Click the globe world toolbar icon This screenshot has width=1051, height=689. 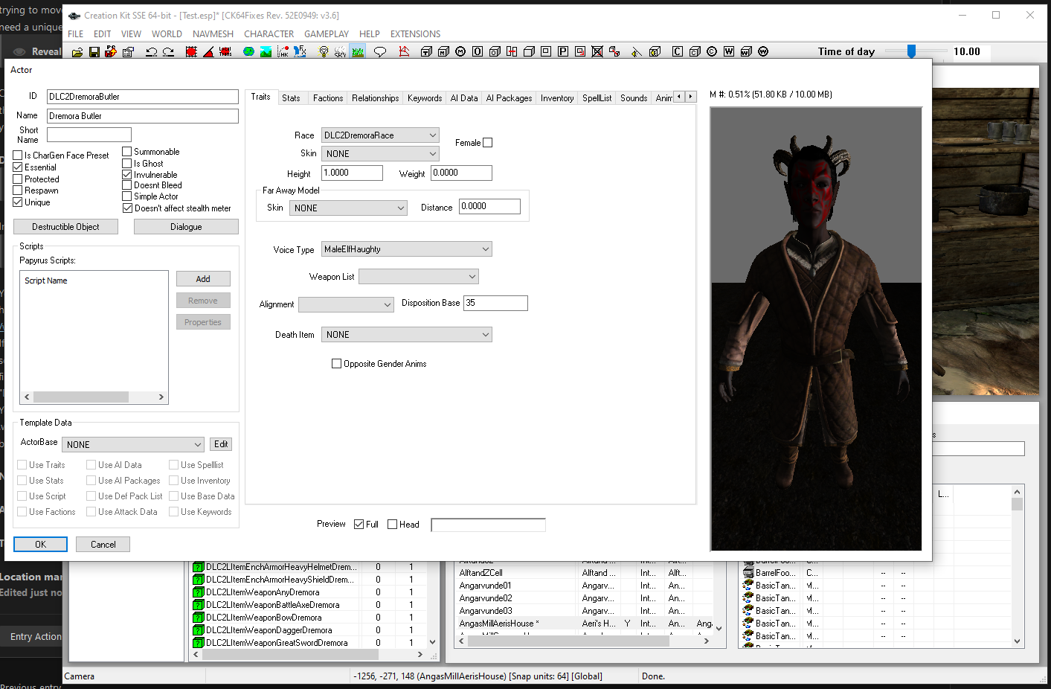248,52
